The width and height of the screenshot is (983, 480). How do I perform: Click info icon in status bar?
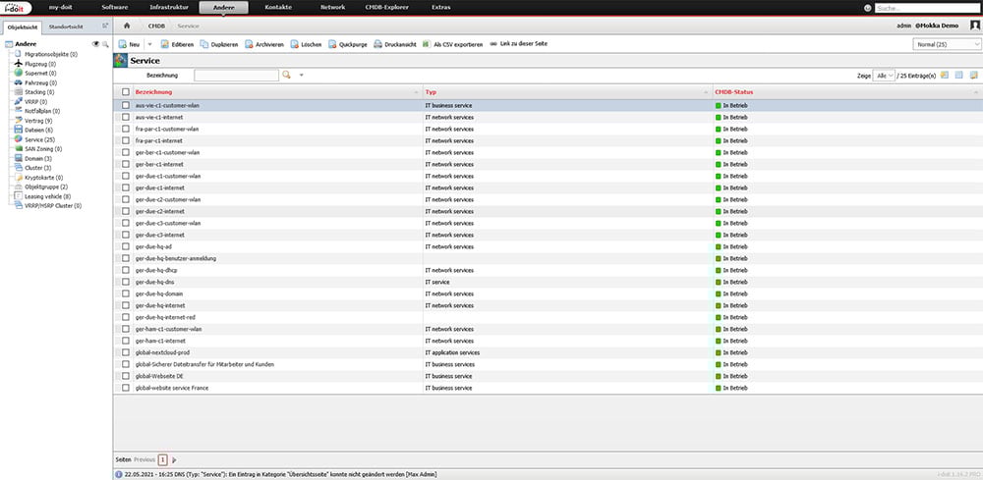pyautogui.click(x=119, y=474)
